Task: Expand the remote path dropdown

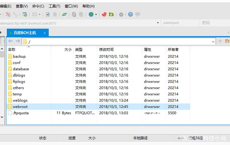Action: click(x=213, y=41)
